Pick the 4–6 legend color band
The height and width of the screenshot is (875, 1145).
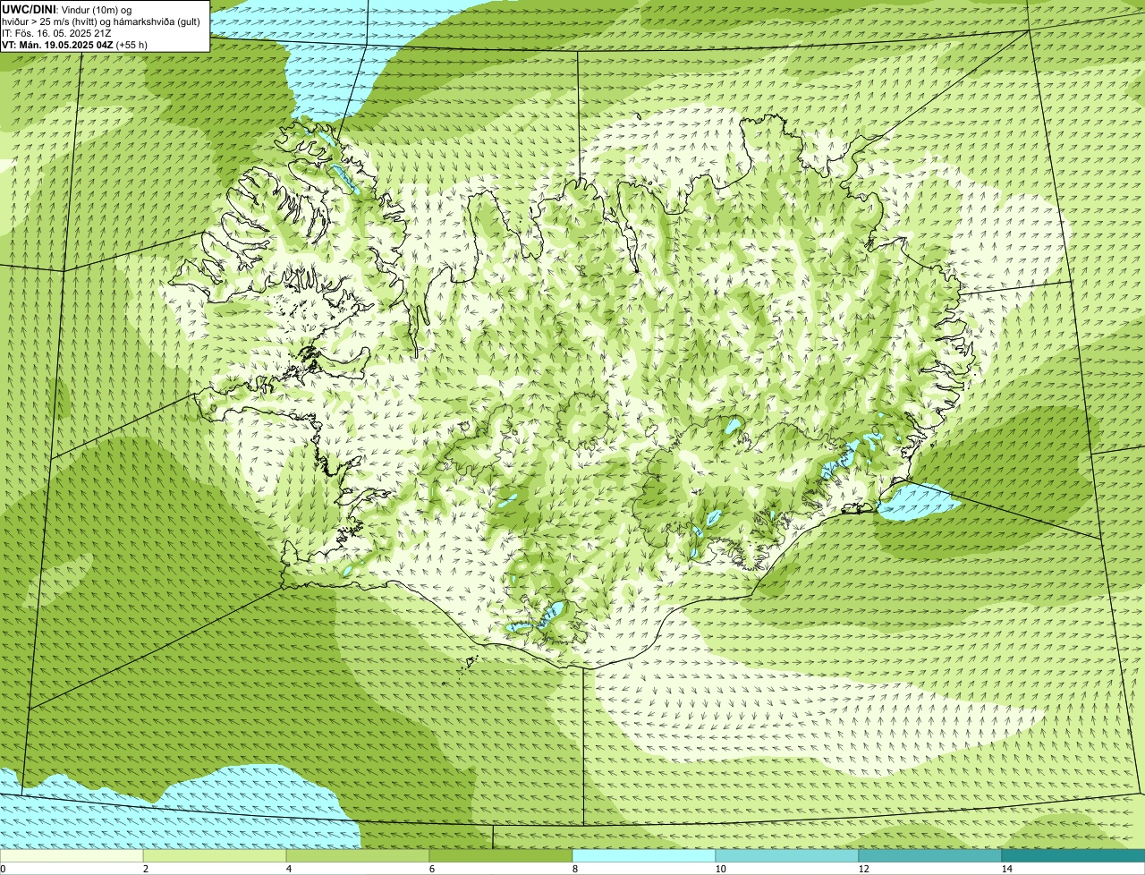(x=358, y=855)
